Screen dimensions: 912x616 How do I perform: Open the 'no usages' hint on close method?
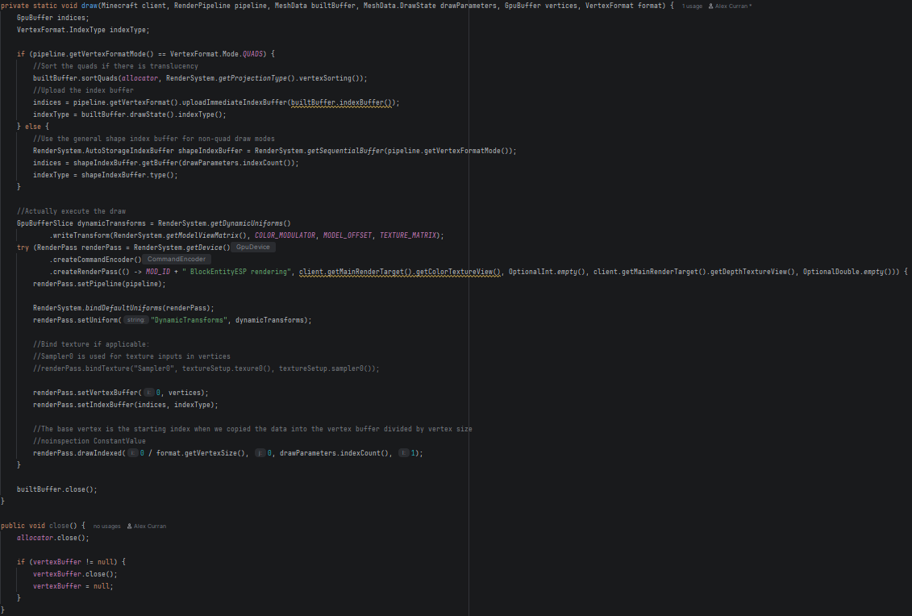click(106, 526)
